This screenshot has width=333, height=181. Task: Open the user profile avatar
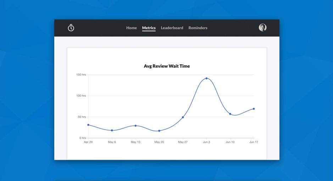(262, 28)
